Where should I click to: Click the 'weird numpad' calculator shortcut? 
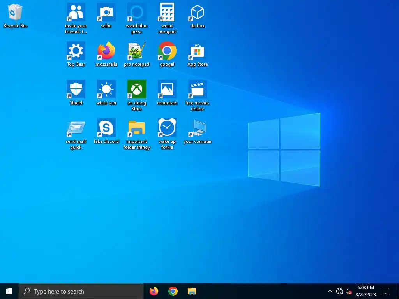point(167,18)
